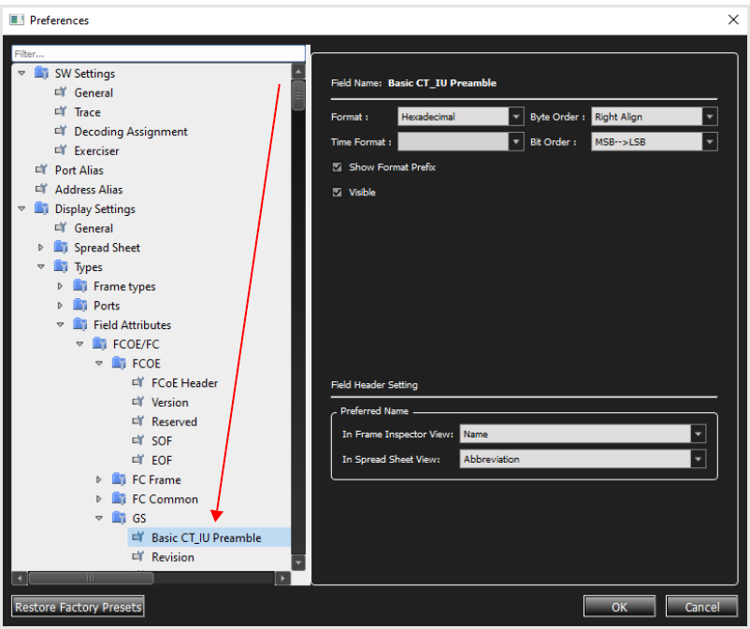The image size is (750, 629).
Task: Click the Exerciser item icon
Action: 60,150
